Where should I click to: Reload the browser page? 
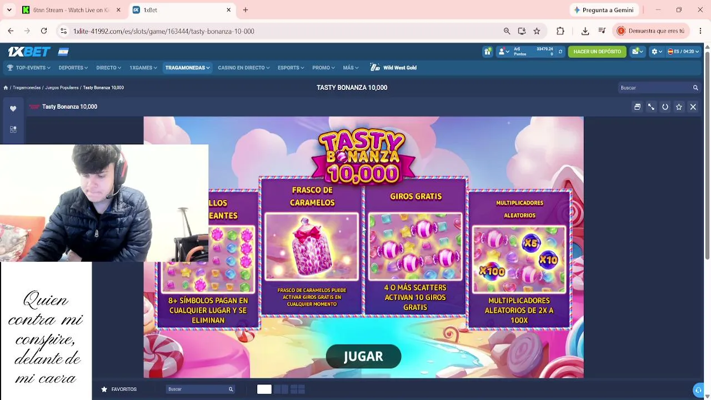pyautogui.click(x=44, y=31)
